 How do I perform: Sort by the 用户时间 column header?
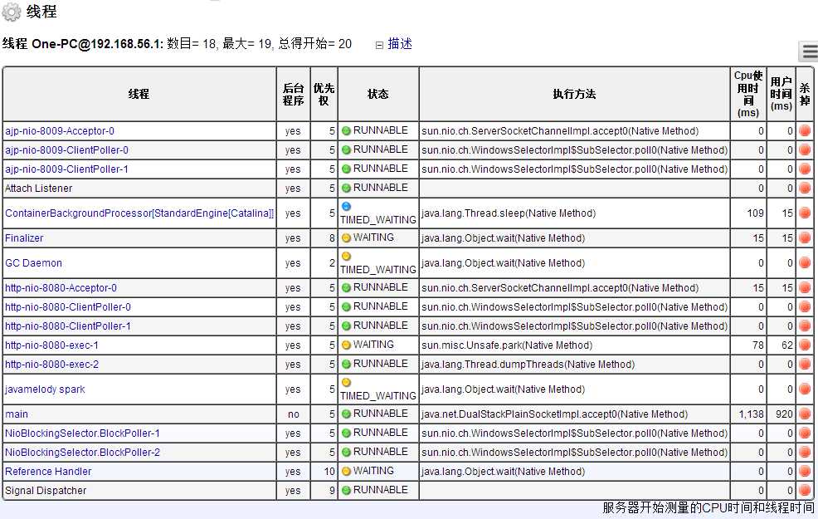pyautogui.click(x=781, y=94)
